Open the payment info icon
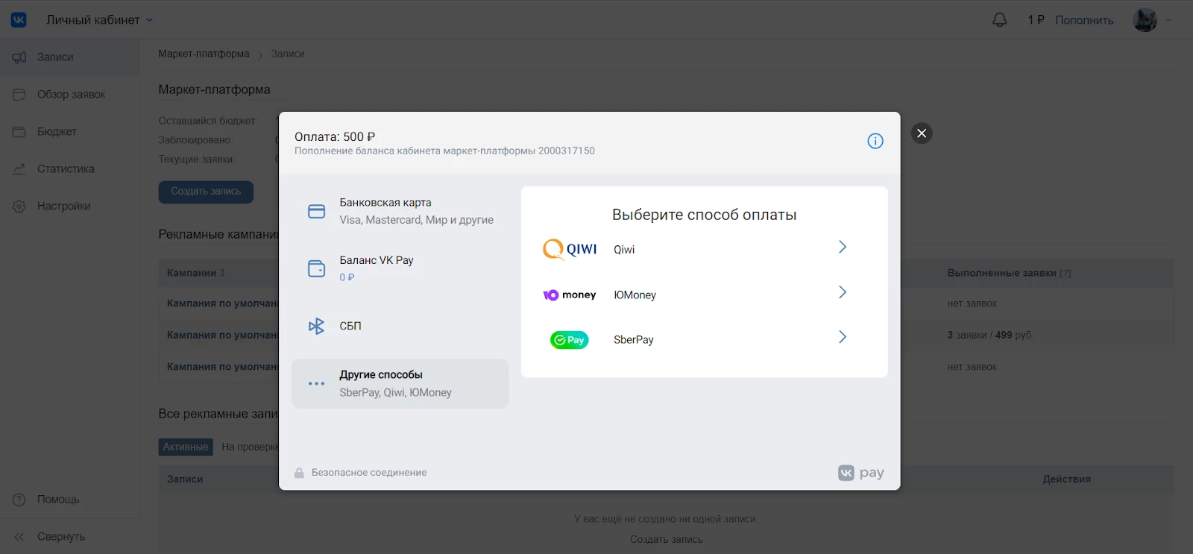 [875, 141]
